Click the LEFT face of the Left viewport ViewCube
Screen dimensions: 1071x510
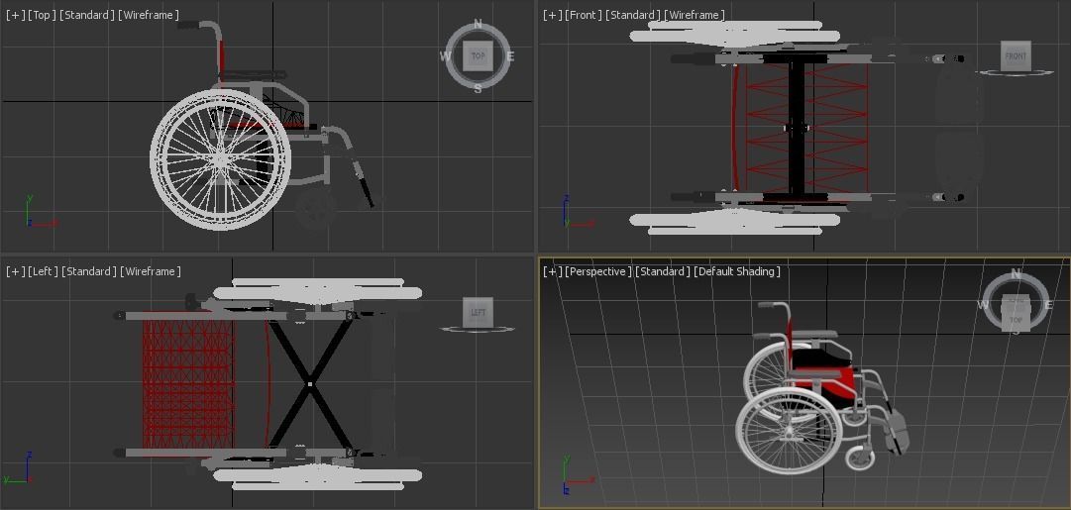(x=478, y=312)
